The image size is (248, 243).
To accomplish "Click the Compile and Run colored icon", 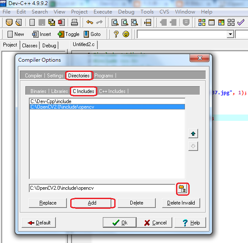I will coord(221,22).
